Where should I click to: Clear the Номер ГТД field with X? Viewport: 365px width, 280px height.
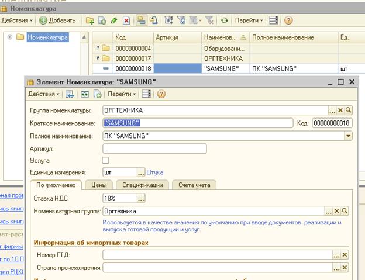[x=345, y=255]
